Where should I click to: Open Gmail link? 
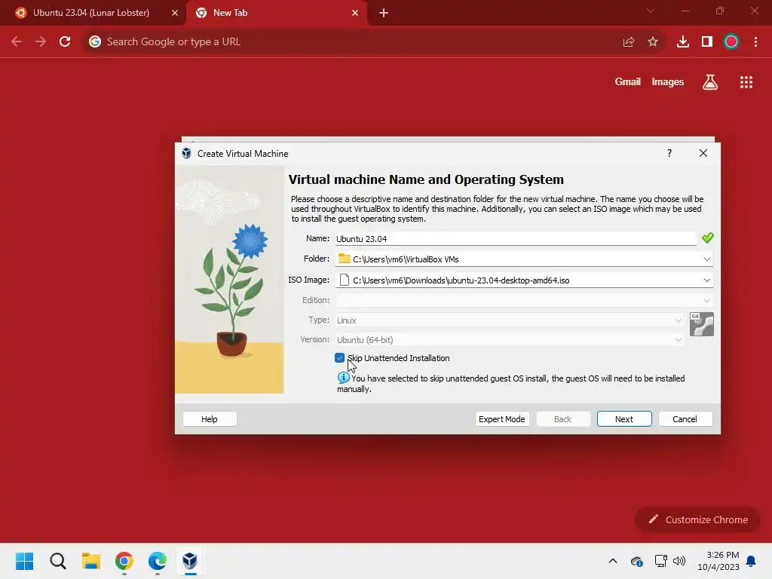[x=628, y=81]
